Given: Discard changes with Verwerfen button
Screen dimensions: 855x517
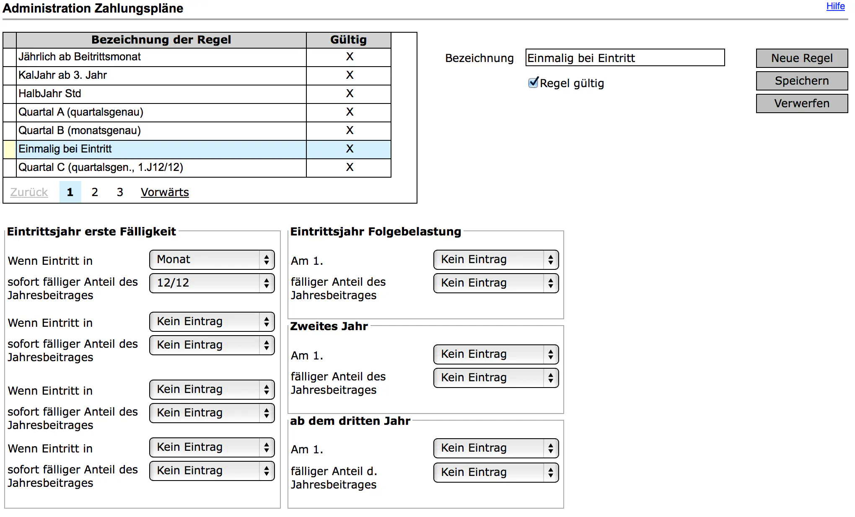Looking at the screenshot, I should tap(801, 103).
